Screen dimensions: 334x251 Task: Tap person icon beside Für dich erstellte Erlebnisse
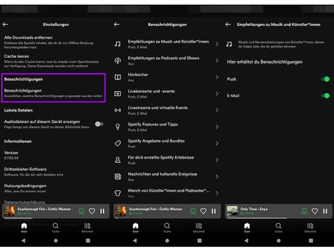pyautogui.click(x=117, y=160)
